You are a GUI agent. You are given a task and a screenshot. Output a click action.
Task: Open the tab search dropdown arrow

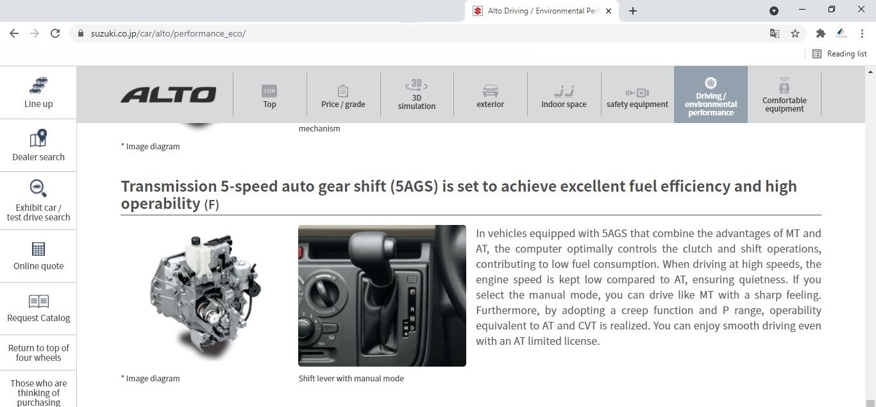pyautogui.click(x=774, y=11)
